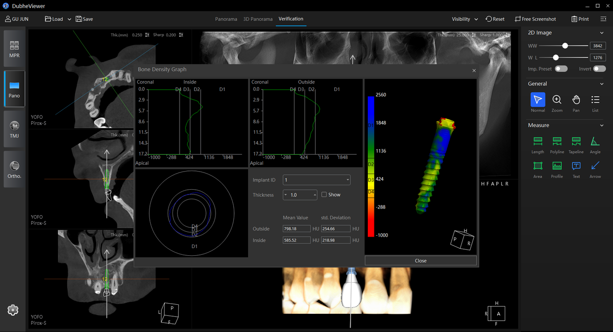Click the Outside bone density graph

pyautogui.click(x=306, y=123)
